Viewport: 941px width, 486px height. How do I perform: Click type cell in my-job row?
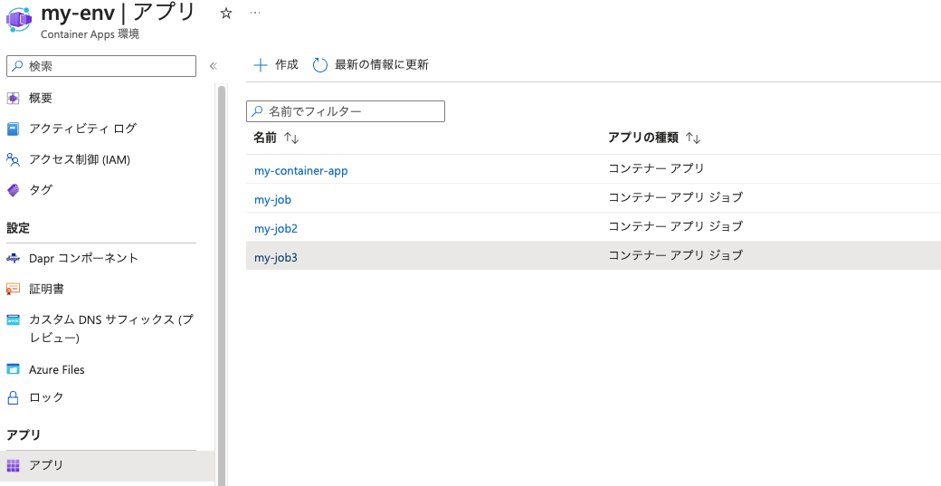coord(676,196)
